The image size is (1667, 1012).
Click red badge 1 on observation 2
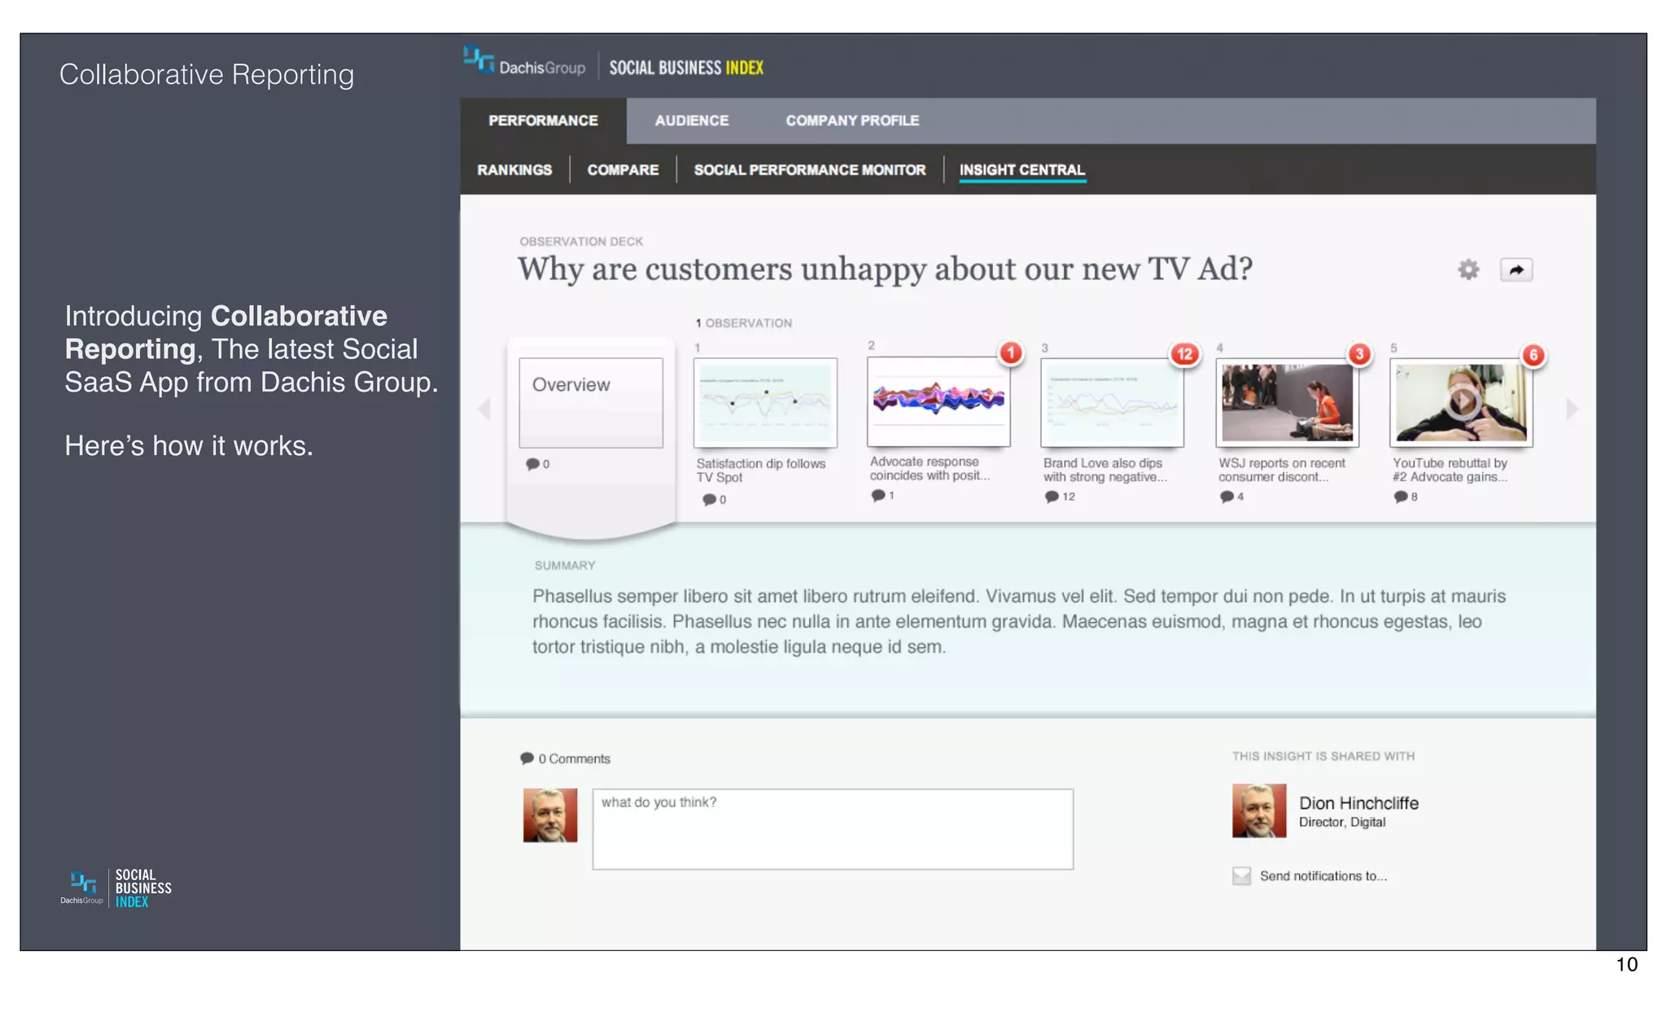pos(1010,353)
